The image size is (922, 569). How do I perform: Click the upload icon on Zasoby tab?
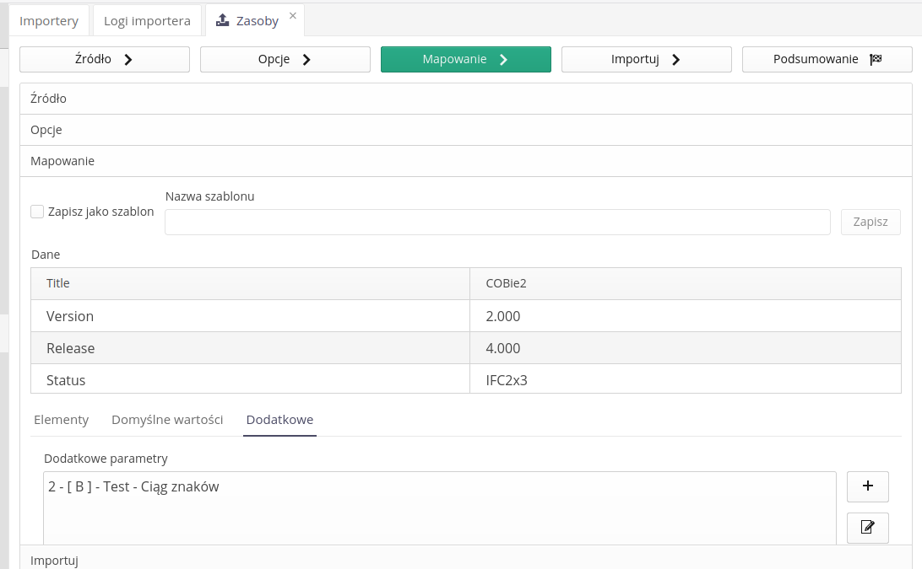tap(223, 20)
